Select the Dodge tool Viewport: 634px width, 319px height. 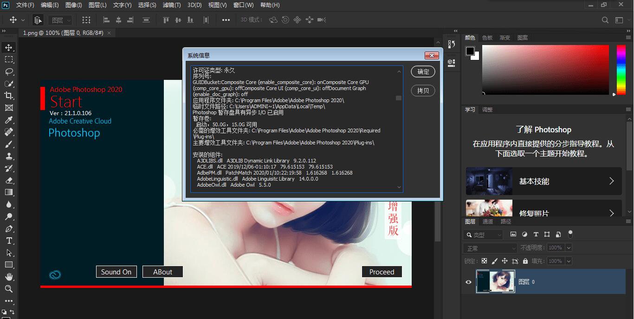(x=9, y=216)
